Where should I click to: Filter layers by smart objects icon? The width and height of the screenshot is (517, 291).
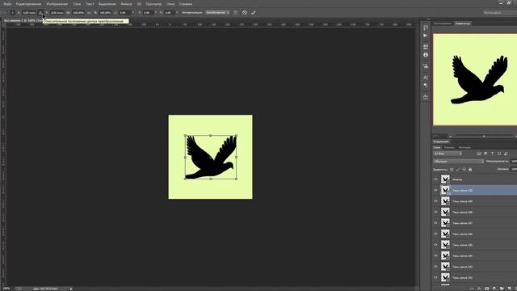(506, 154)
